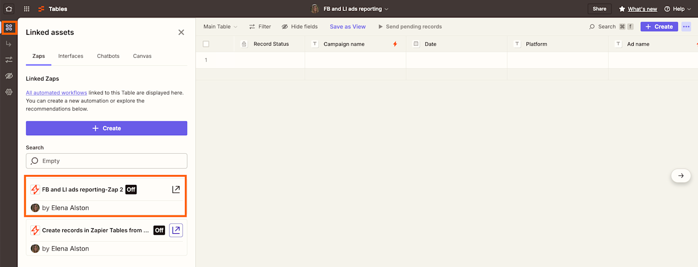Click the text type icon on Platform
Viewport: 698px width, 267px height.
click(517, 44)
